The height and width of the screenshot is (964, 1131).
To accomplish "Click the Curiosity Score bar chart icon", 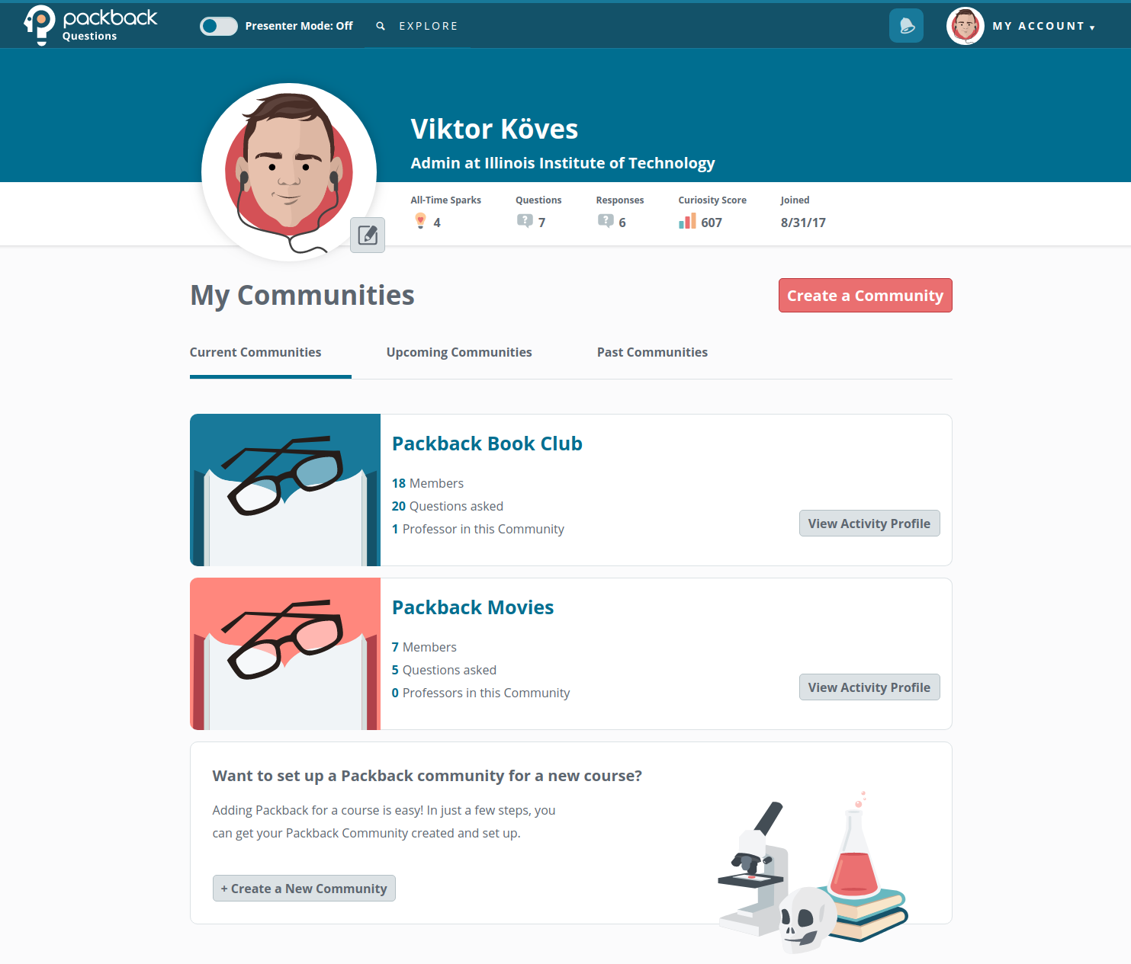I will tap(687, 222).
